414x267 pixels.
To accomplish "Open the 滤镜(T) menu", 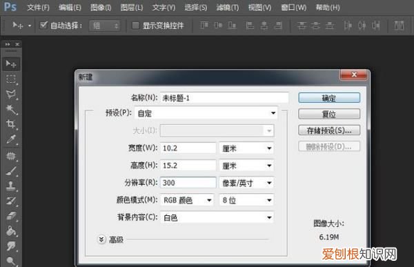I will (x=228, y=8).
